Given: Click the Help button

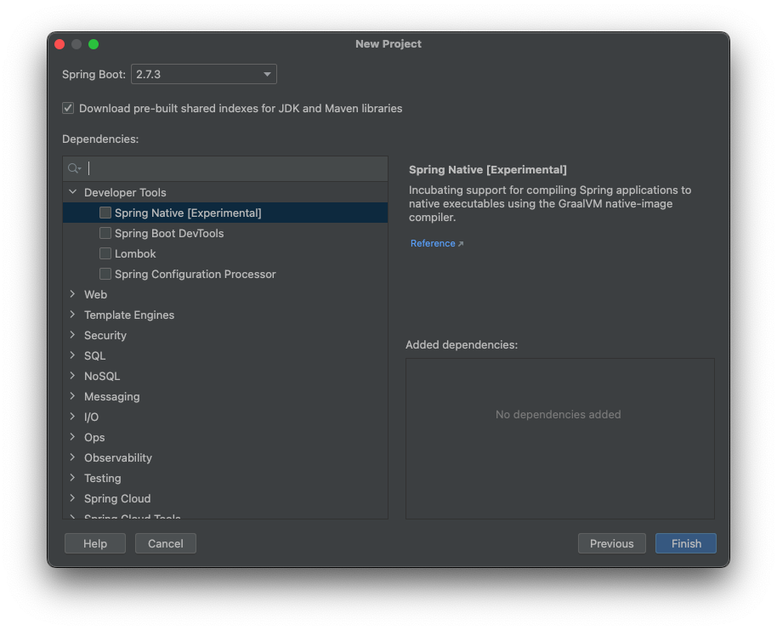Looking at the screenshot, I should (x=95, y=543).
